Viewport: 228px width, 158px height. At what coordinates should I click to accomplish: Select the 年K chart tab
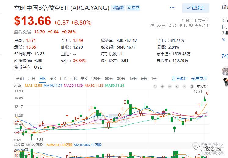[84, 79]
